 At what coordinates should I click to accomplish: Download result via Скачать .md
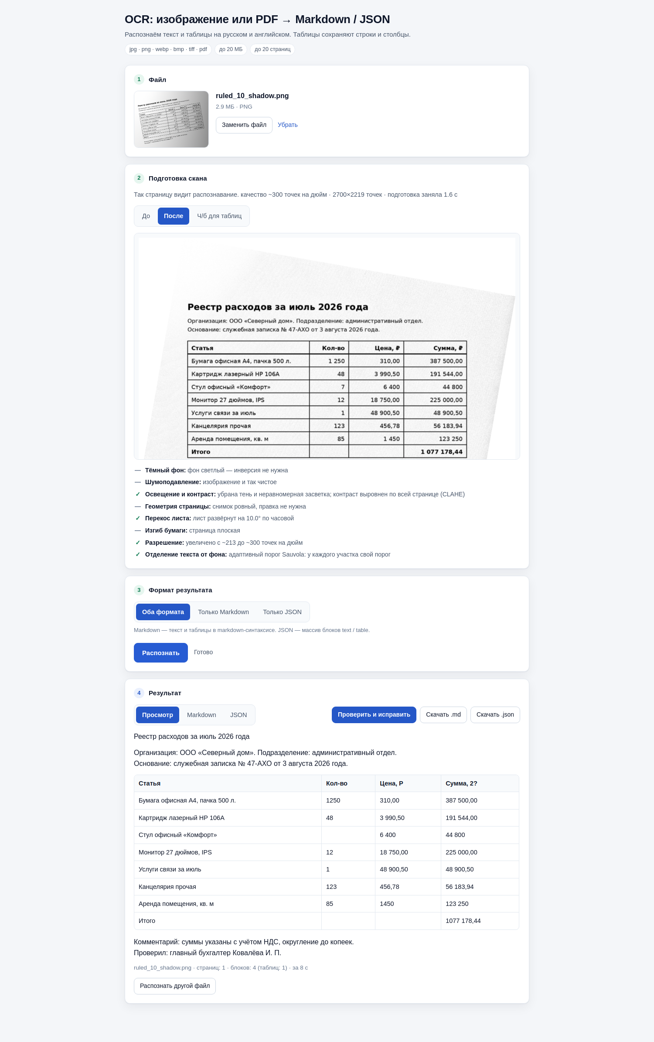pos(443,714)
